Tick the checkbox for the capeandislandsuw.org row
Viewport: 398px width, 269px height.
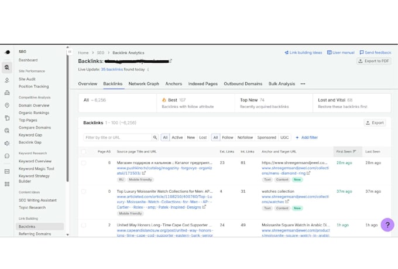click(x=84, y=225)
